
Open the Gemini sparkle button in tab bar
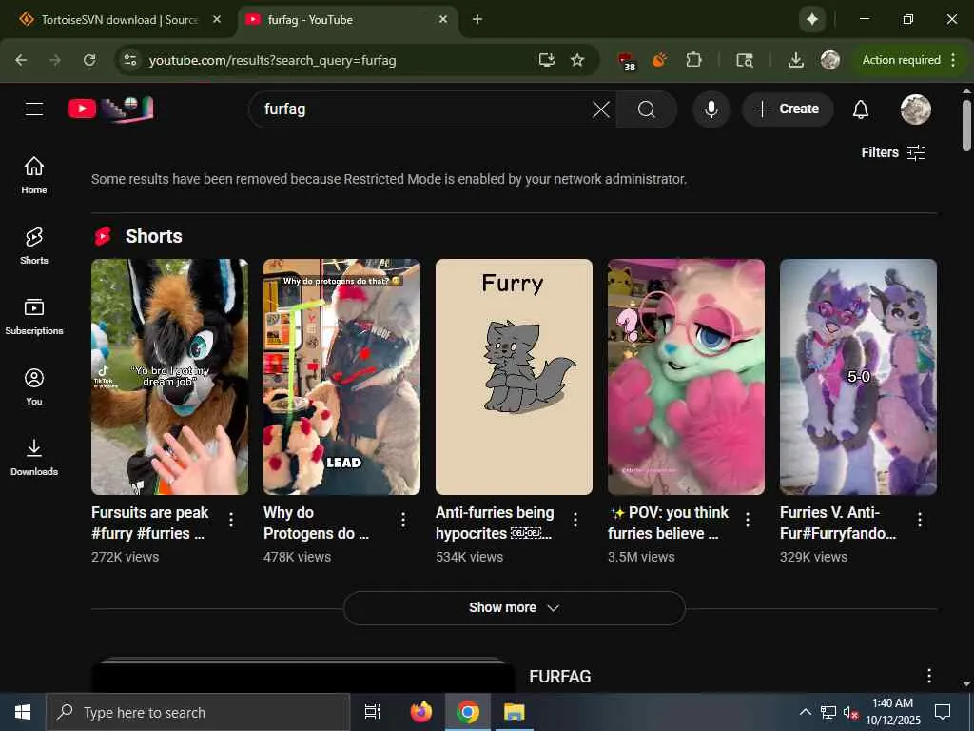click(x=812, y=19)
